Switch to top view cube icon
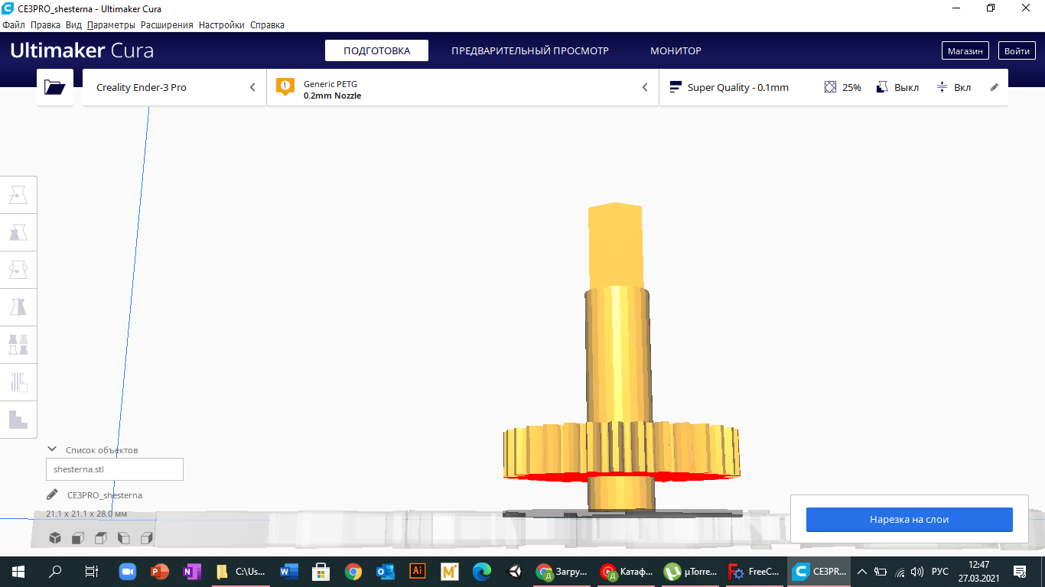The width and height of the screenshot is (1045, 587). click(x=101, y=538)
